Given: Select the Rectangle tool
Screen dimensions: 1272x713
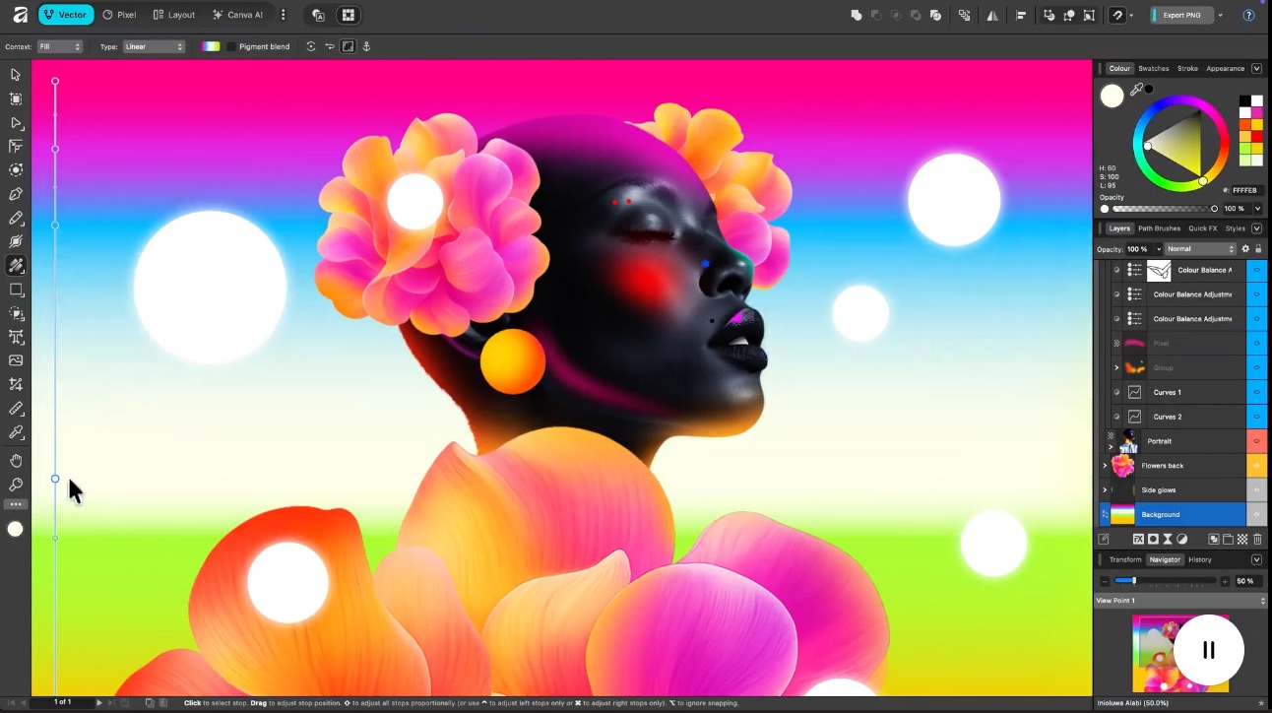Looking at the screenshot, I should (x=15, y=290).
